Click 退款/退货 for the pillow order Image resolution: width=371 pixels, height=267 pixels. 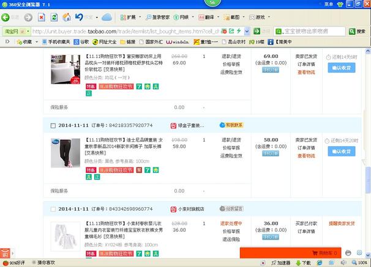pyautogui.click(x=231, y=56)
